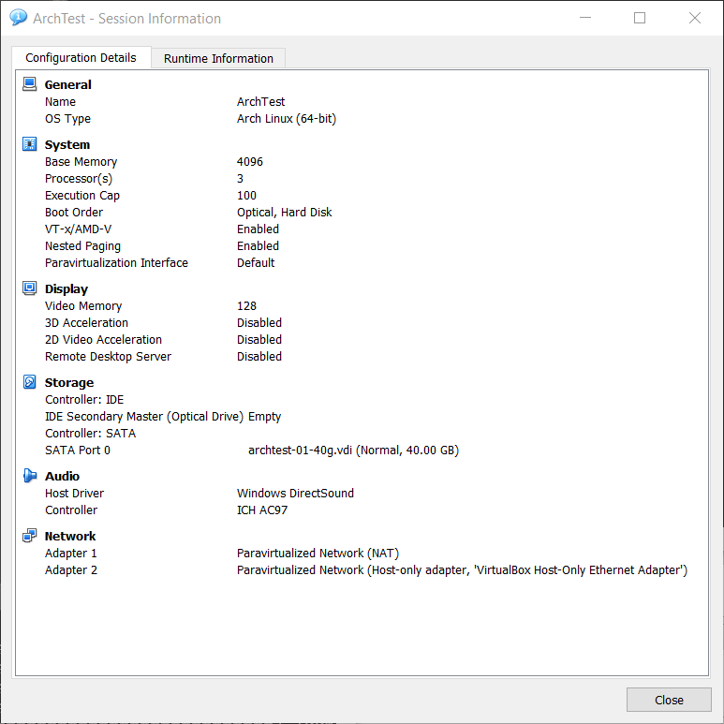Click the Optical, Hard Disk boot order
Screen dimensions: 724x724
[285, 213]
